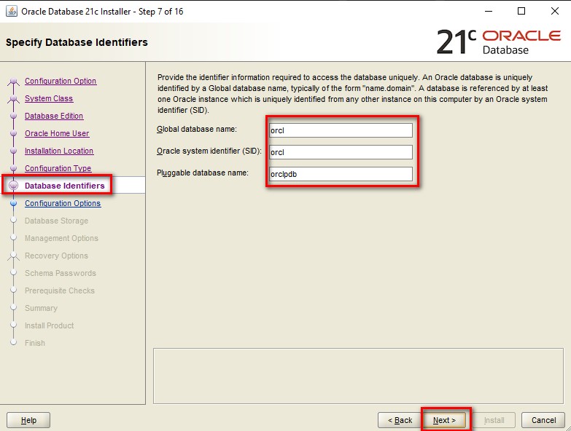571x431 pixels.
Task: Click the Database Storage step label
Action: pos(56,221)
